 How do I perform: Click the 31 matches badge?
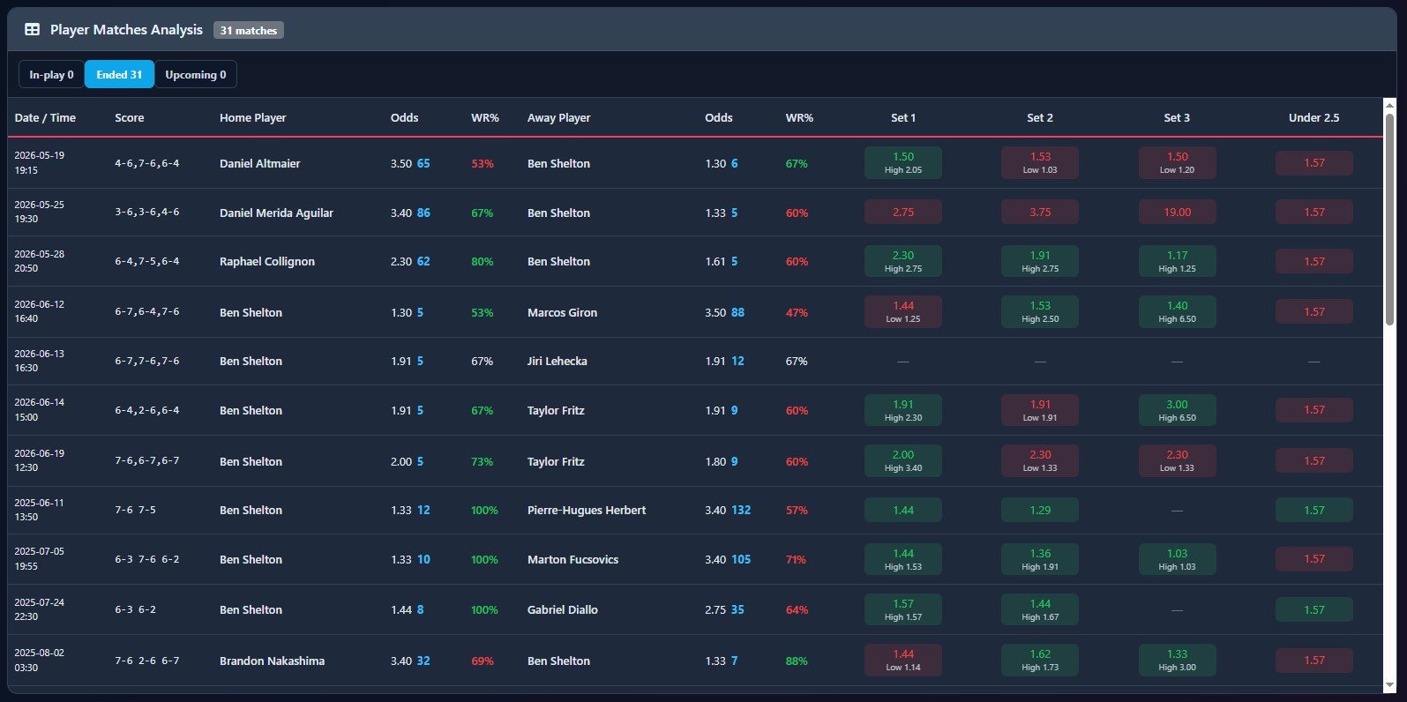[249, 31]
